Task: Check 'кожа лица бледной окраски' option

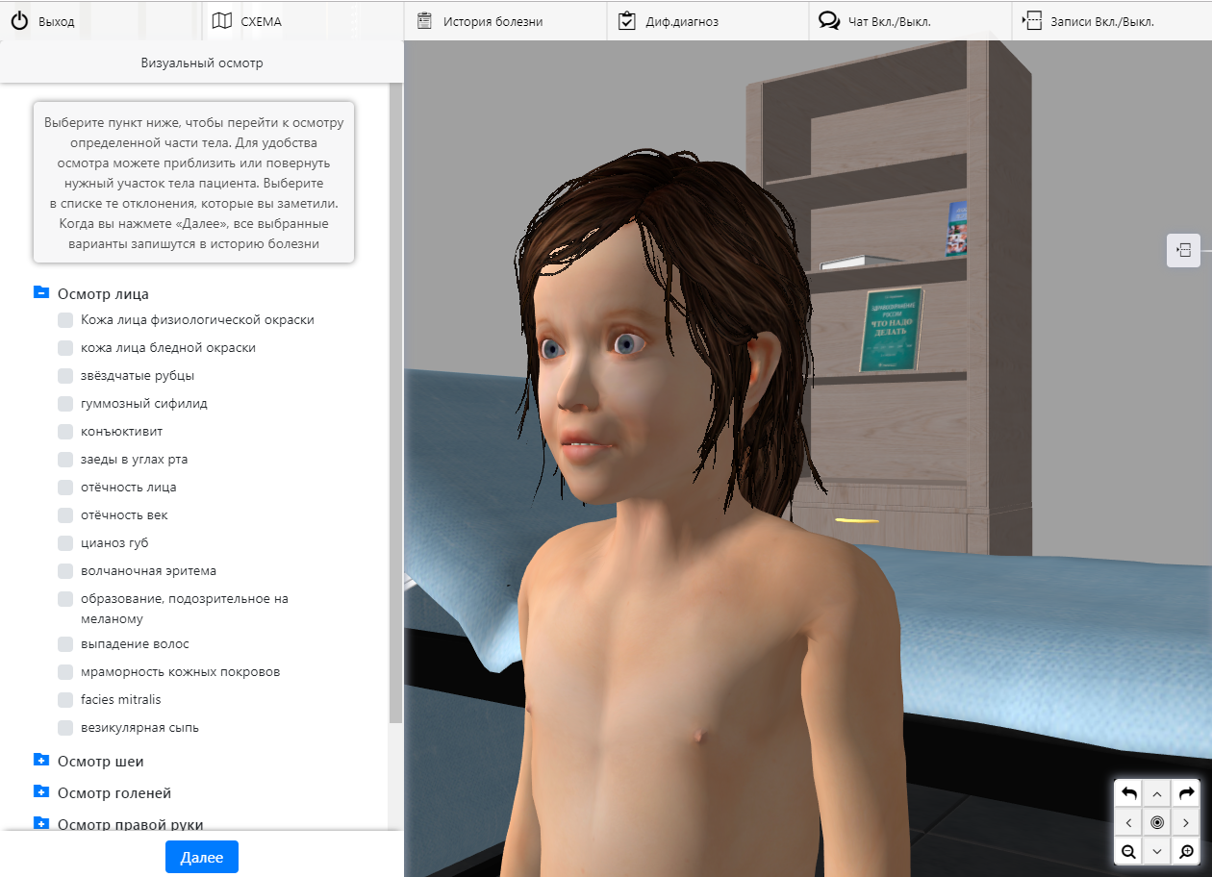Action: [65, 348]
